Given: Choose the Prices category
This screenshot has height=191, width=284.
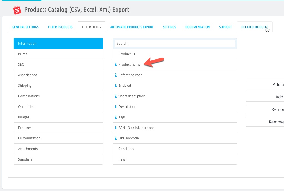Looking at the screenshot, I should [x=58, y=54].
